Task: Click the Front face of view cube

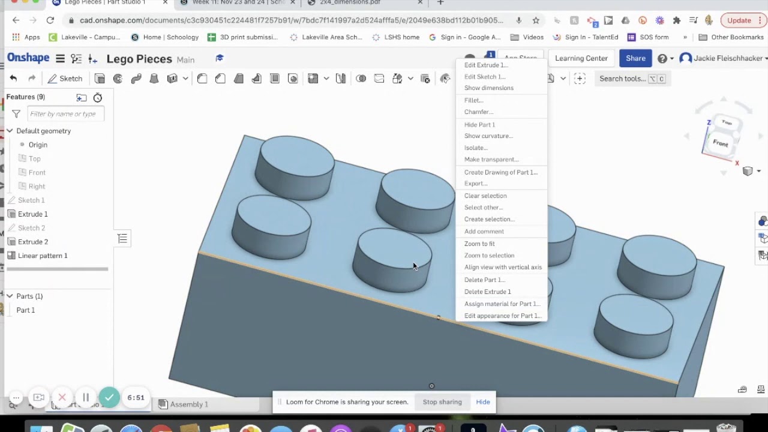Action: pyautogui.click(x=721, y=143)
